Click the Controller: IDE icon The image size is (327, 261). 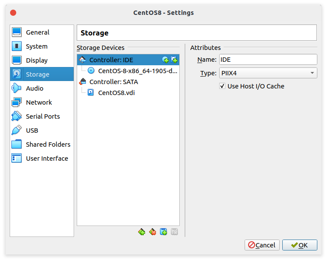(82, 60)
